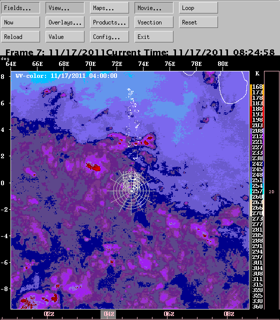
Task: Click the 8 latitude label
Action: 2,77
